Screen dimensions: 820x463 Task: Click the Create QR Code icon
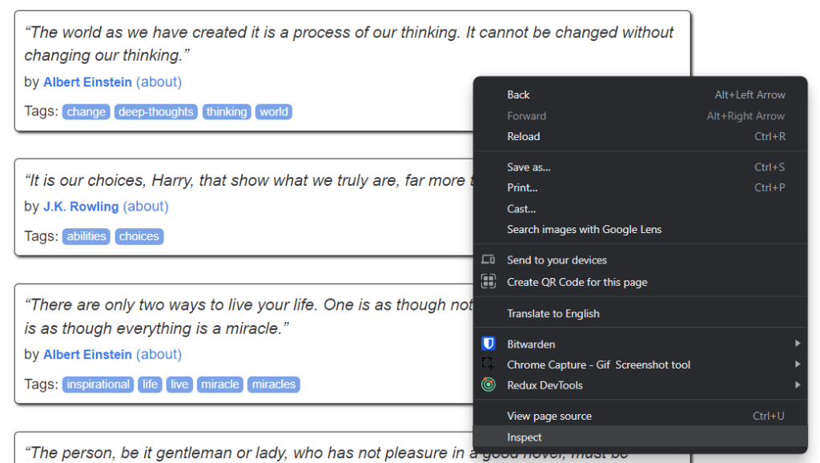489,282
